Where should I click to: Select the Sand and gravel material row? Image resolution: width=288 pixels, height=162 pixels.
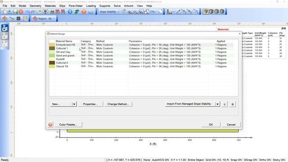tap(141, 55)
